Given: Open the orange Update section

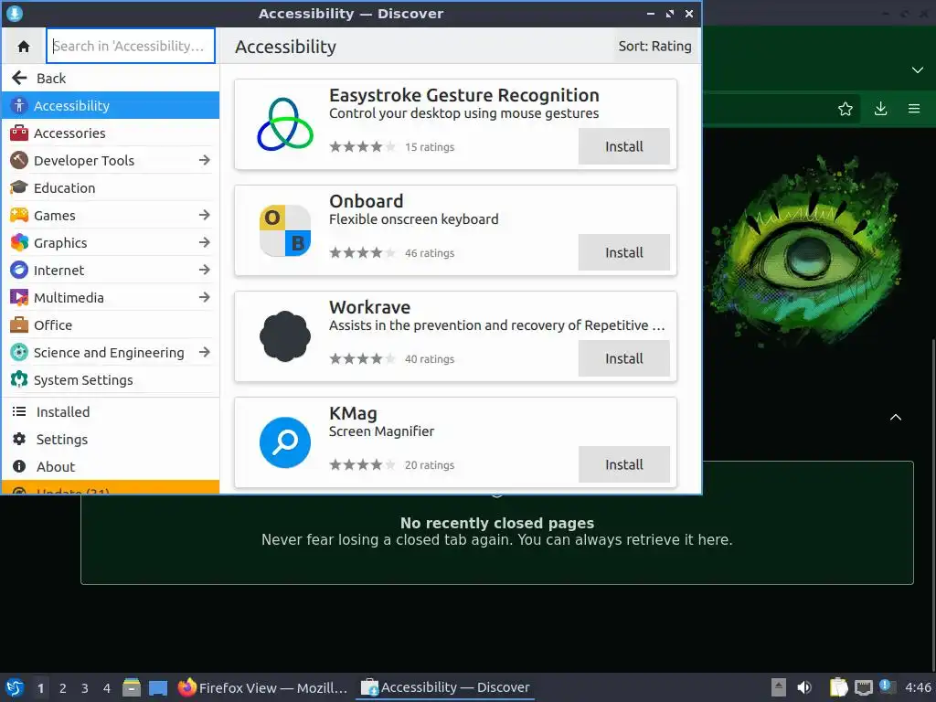Looking at the screenshot, I should click(111, 487).
